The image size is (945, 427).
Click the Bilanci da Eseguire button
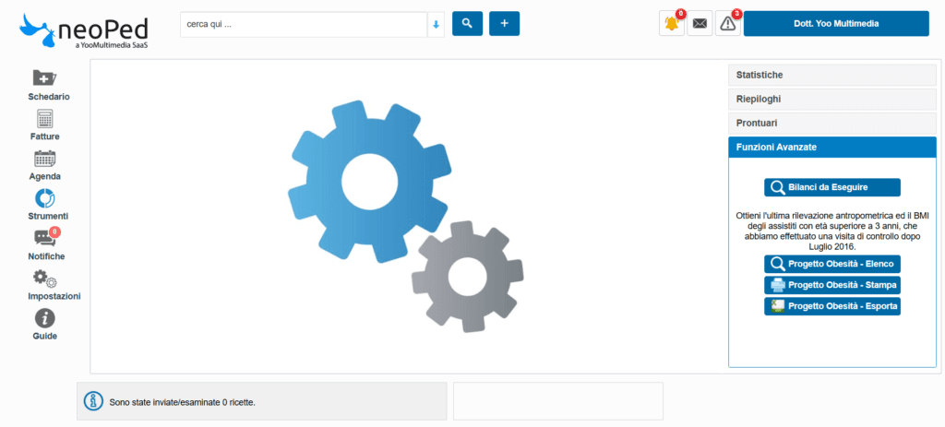[831, 187]
